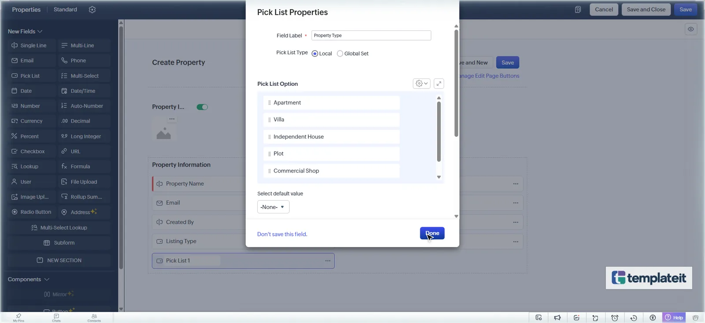Toggle the Property Image switch

pyautogui.click(x=202, y=107)
